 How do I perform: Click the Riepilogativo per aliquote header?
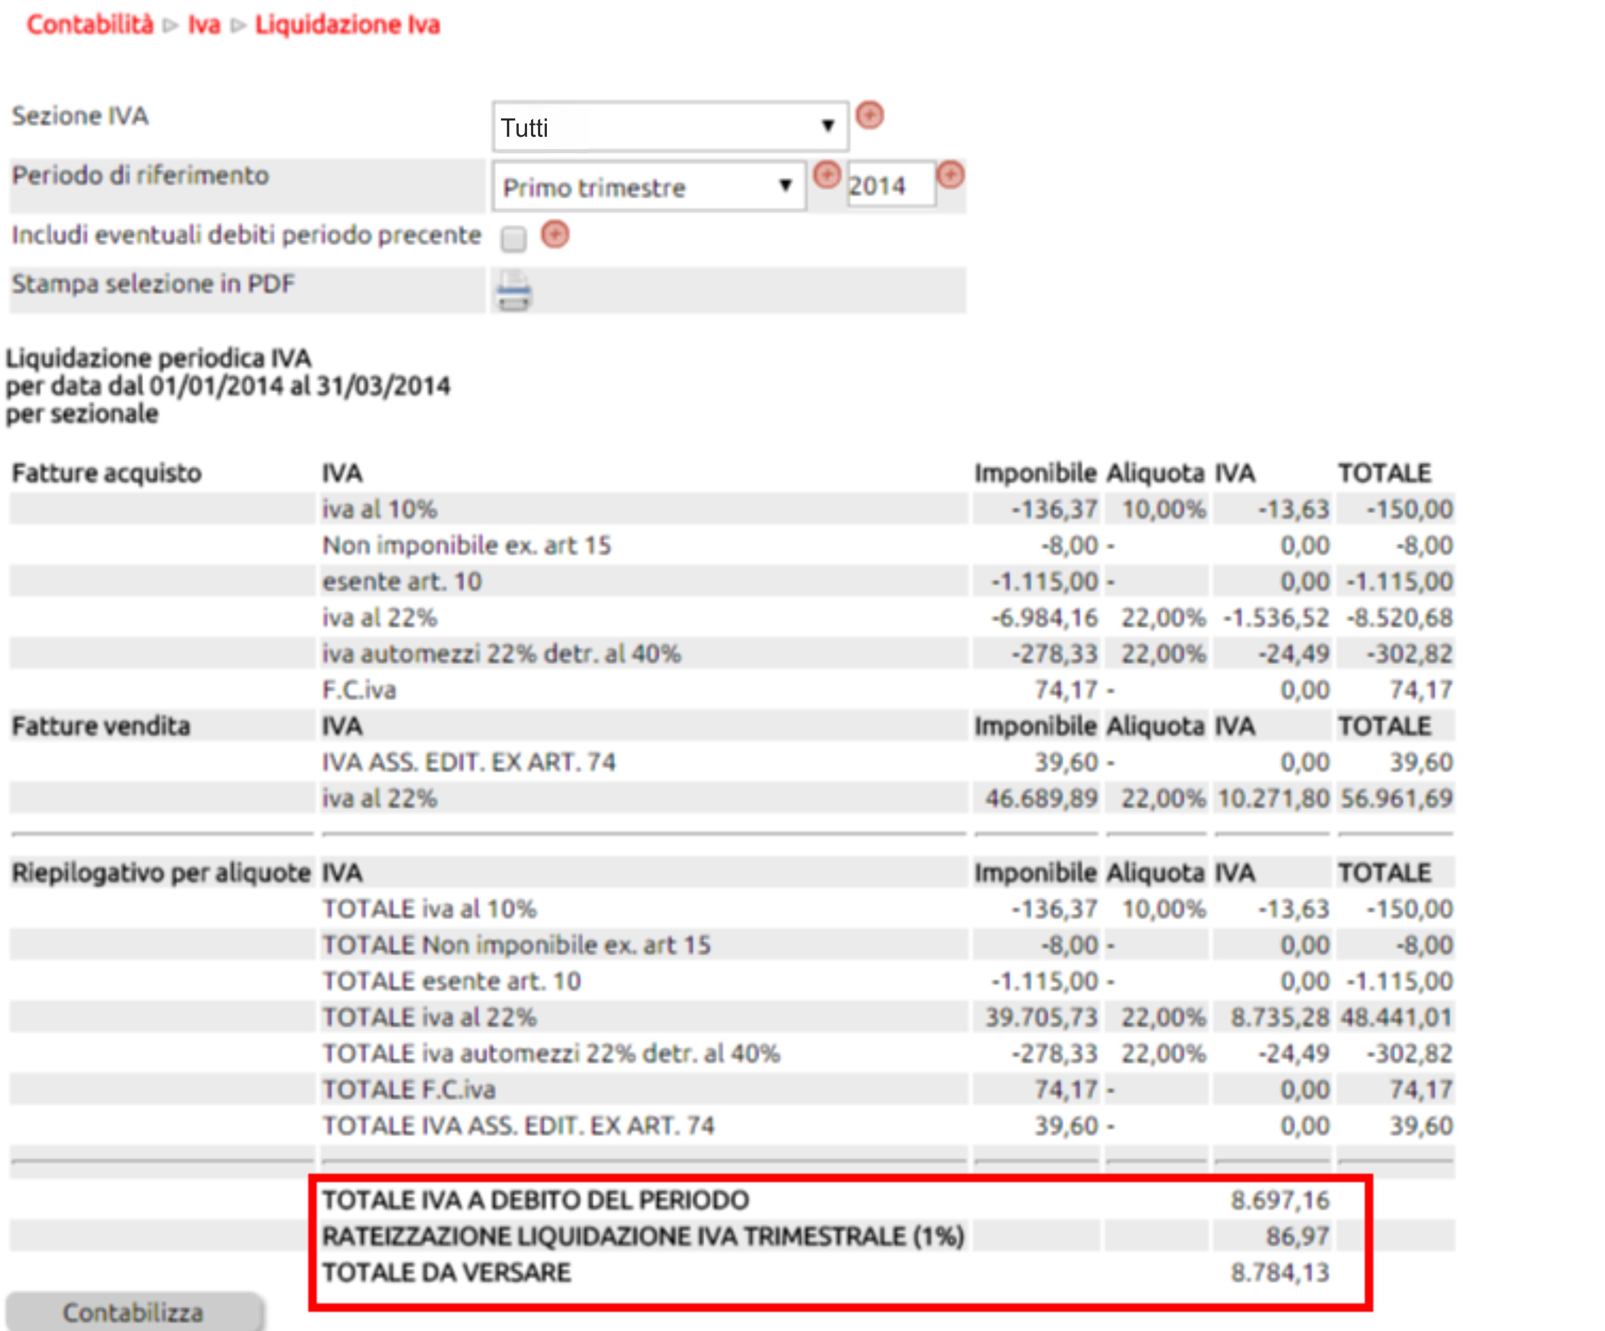[x=161, y=872]
